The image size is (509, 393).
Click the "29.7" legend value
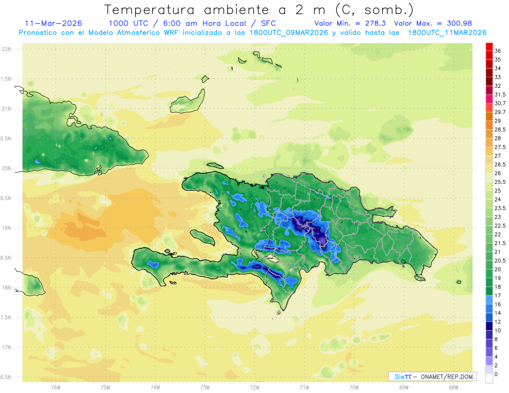point(500,112)
